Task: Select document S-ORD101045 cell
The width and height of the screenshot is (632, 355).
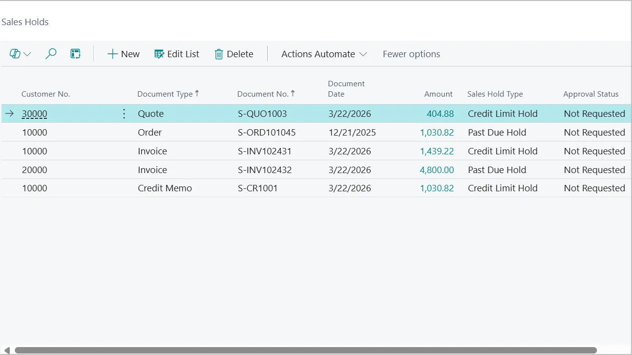Action: 267,133
